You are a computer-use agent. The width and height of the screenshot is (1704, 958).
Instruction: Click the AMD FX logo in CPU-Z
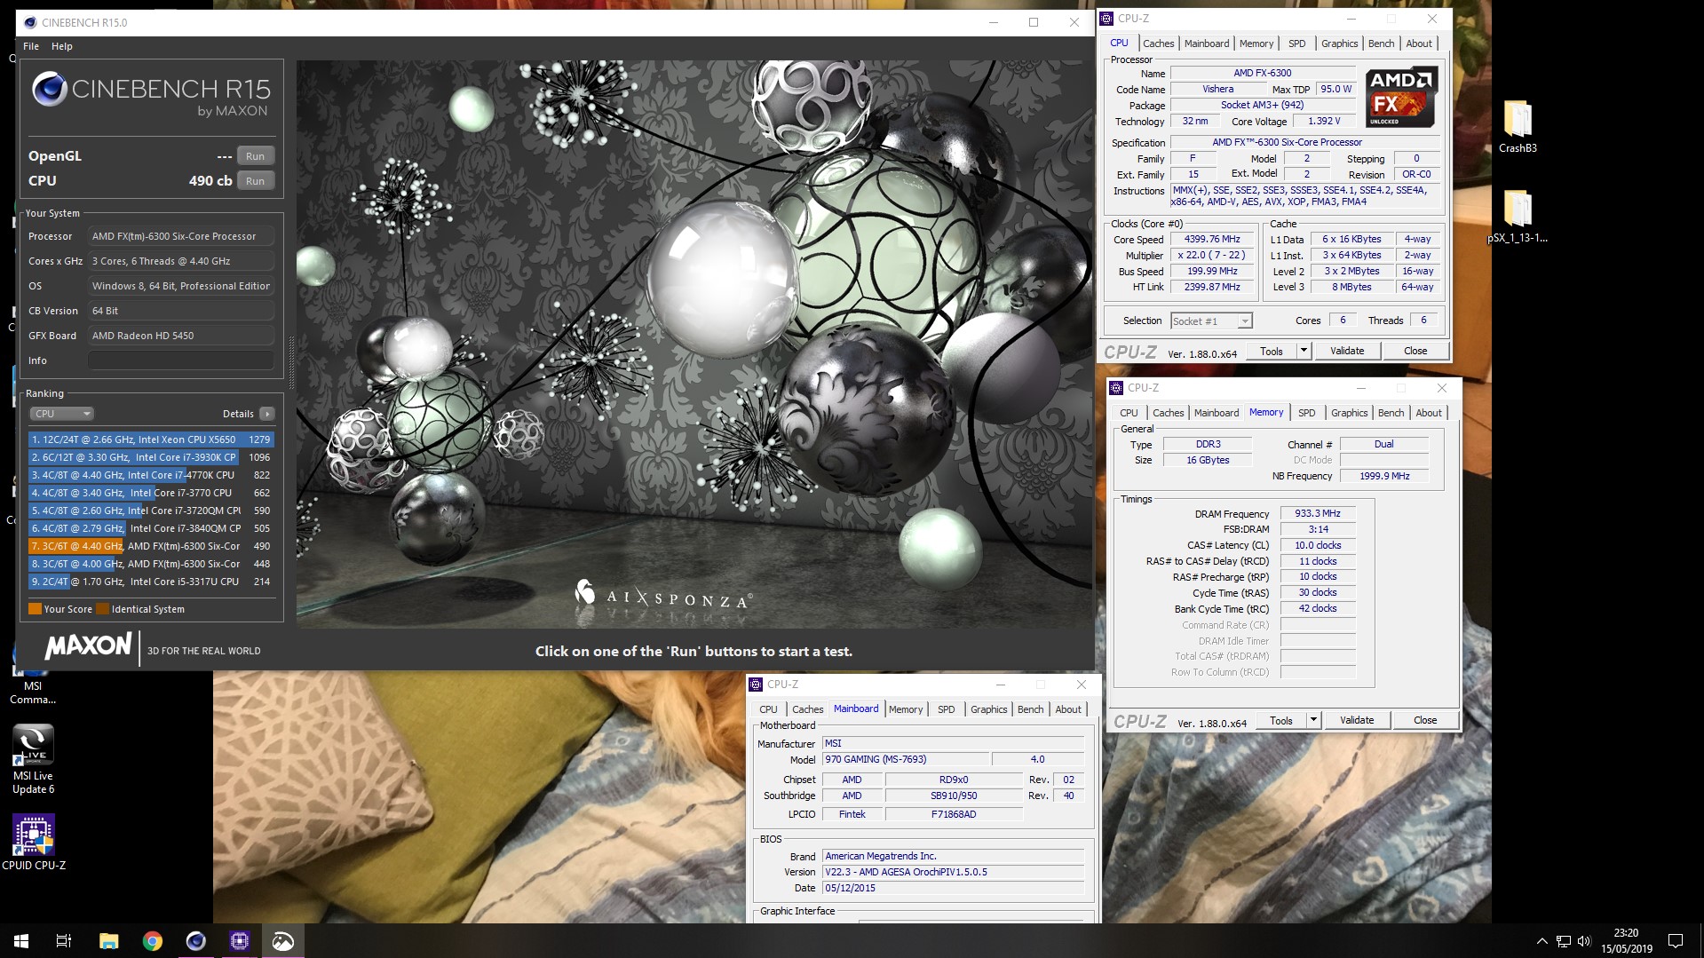1401,97
